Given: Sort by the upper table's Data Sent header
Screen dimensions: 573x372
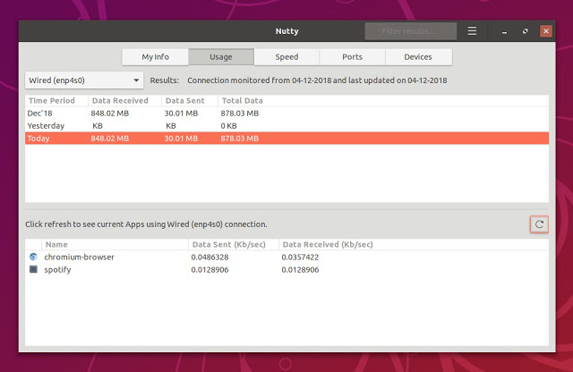Looking at the screenshot, I should [190, 101].
